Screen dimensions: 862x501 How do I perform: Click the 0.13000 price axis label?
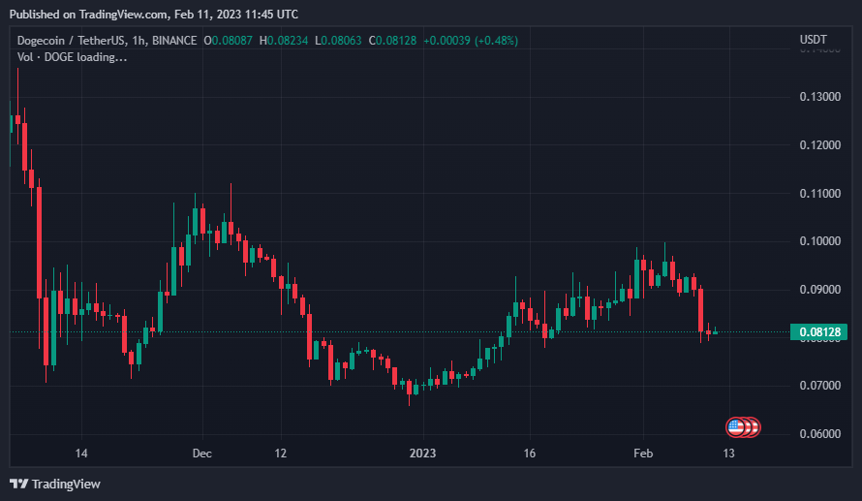819,97
